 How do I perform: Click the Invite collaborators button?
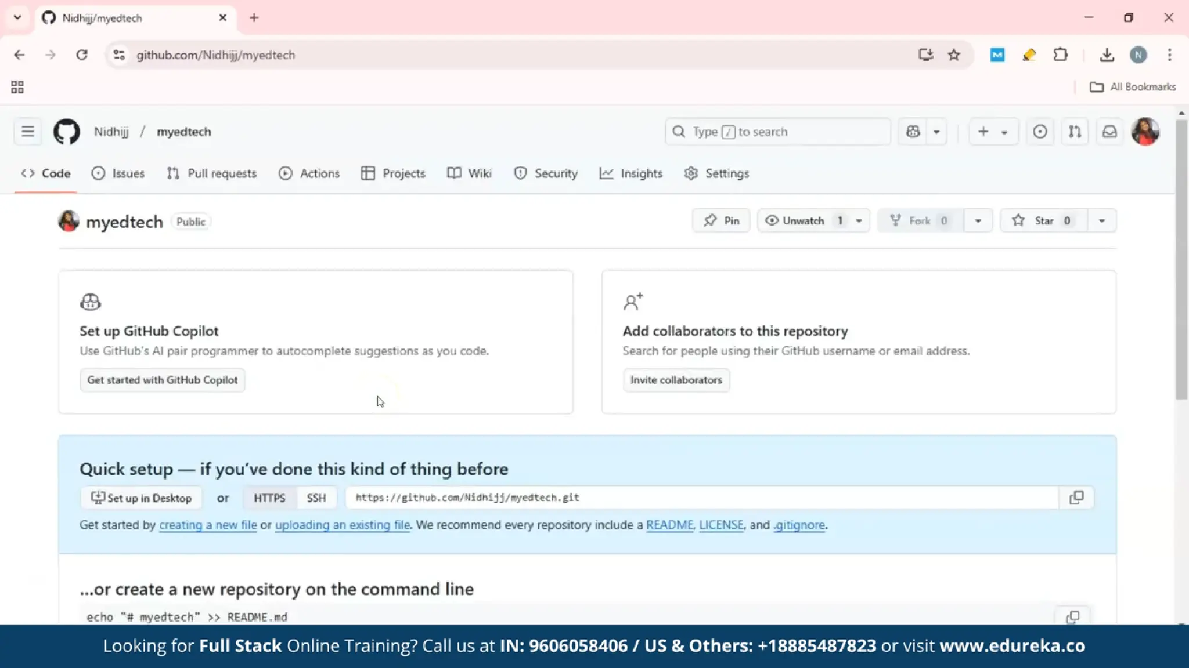tap(676, 380)
